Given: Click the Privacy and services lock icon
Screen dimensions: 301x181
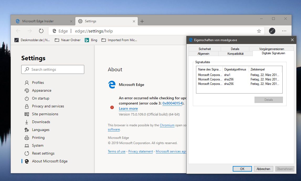Looking at the screenshot, I should point(27,106).
